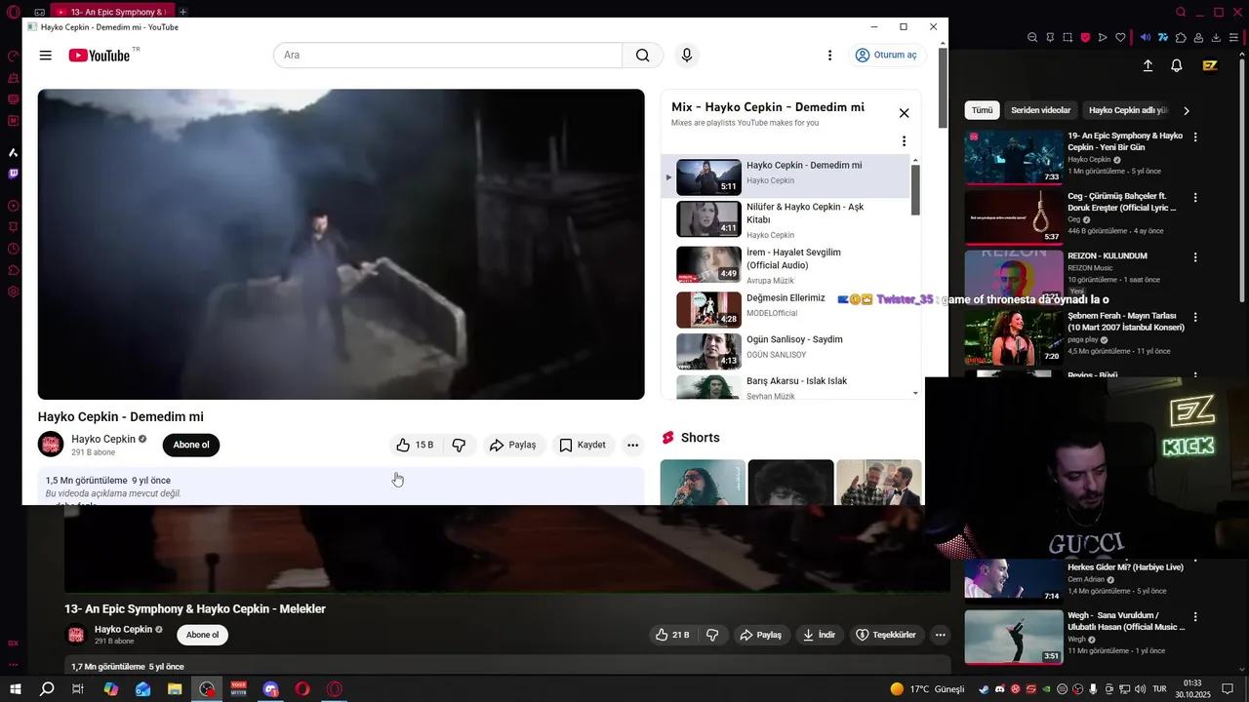
Task: Open new tab with plus button
Action: (182, 12)
